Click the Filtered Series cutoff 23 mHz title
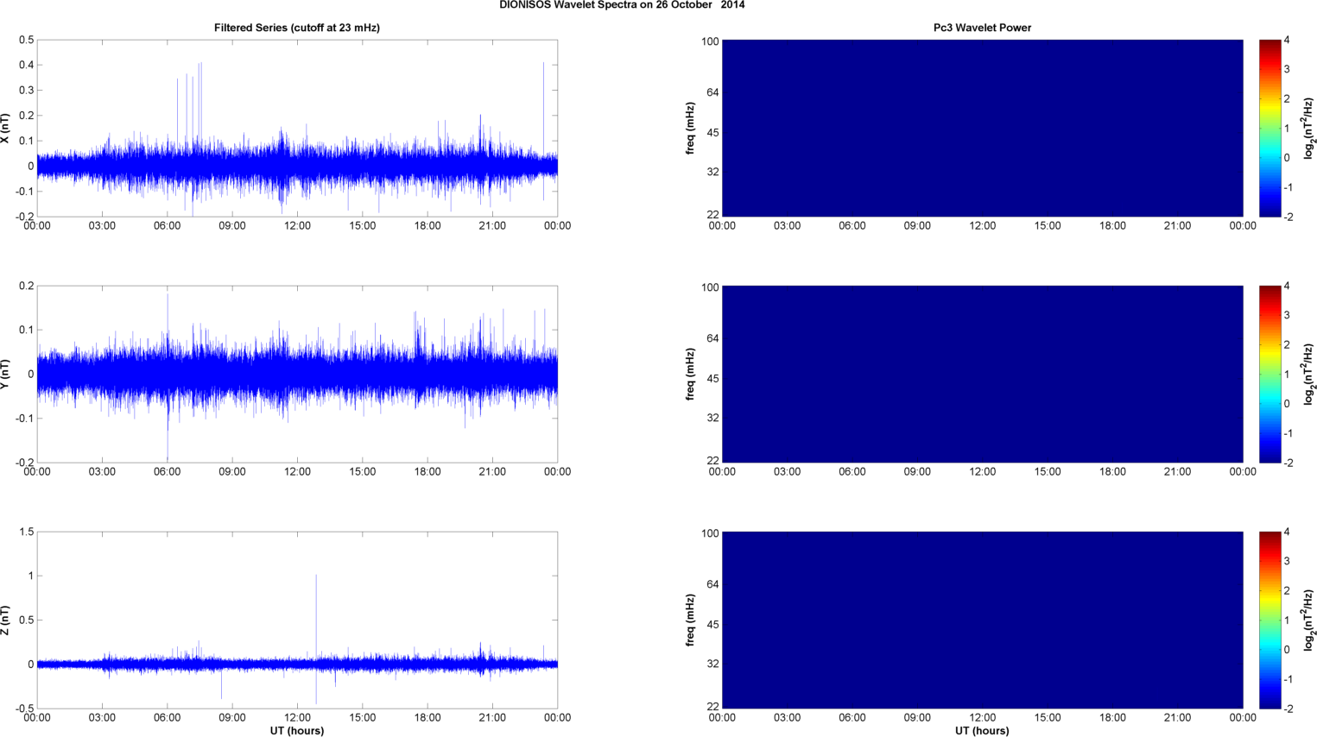Image resolution: width=1317 pixels, height=737 pixels. [x=297, y=28]
